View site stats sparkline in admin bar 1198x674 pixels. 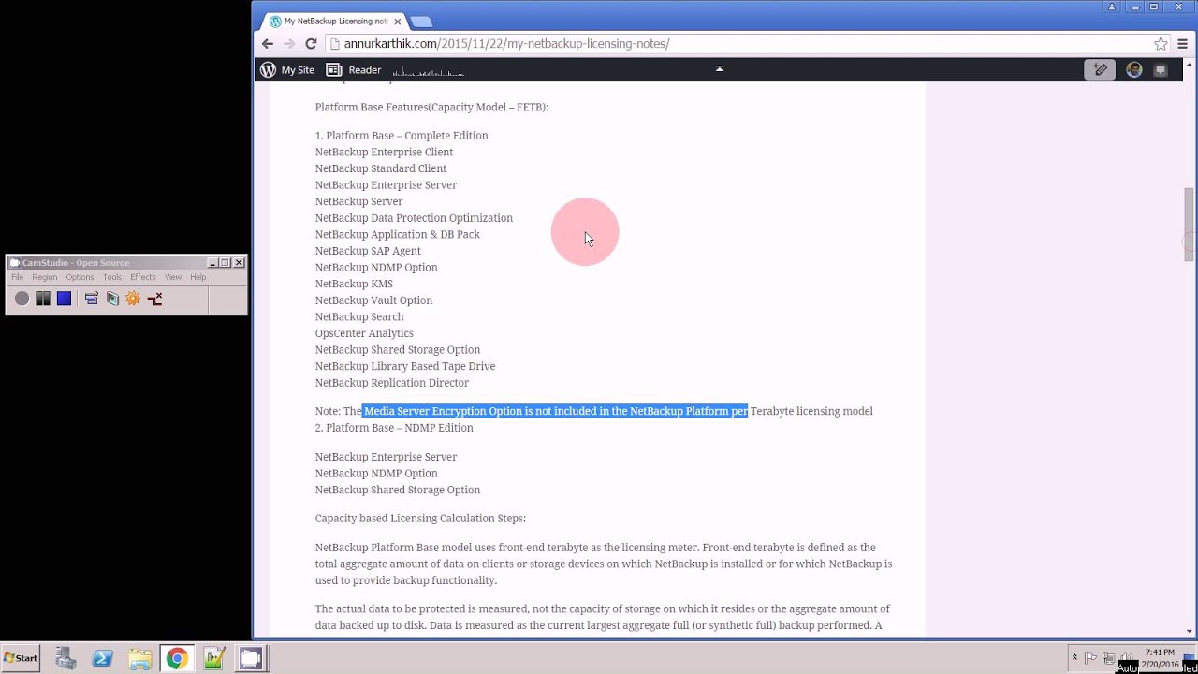(x=428, y=71)
